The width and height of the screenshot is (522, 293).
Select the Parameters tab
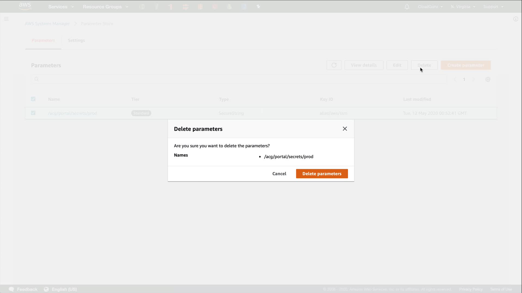(43, 40)
